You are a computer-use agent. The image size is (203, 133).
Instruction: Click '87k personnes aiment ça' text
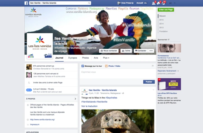(43, 66)
